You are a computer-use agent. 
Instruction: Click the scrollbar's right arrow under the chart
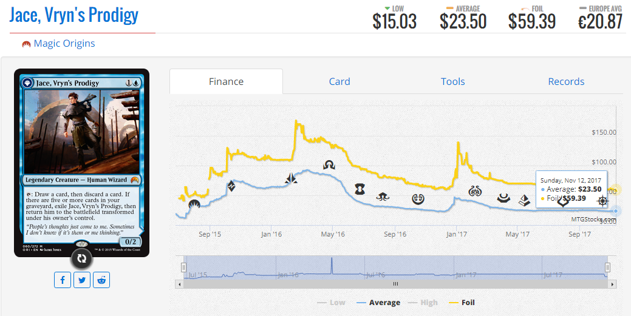click(x=613, y=284)
